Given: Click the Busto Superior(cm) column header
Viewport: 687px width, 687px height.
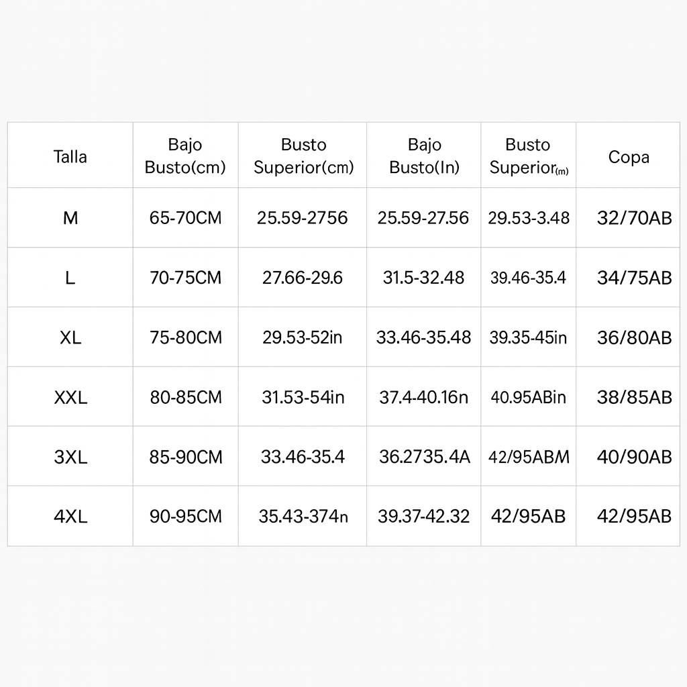Looking at the screenshot, I should coord(303,156).
